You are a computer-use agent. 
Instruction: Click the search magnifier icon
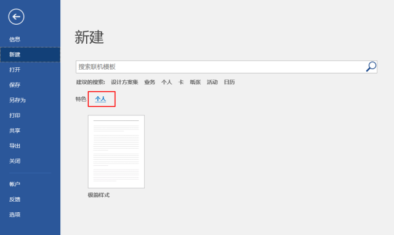[x=371, y=67]
